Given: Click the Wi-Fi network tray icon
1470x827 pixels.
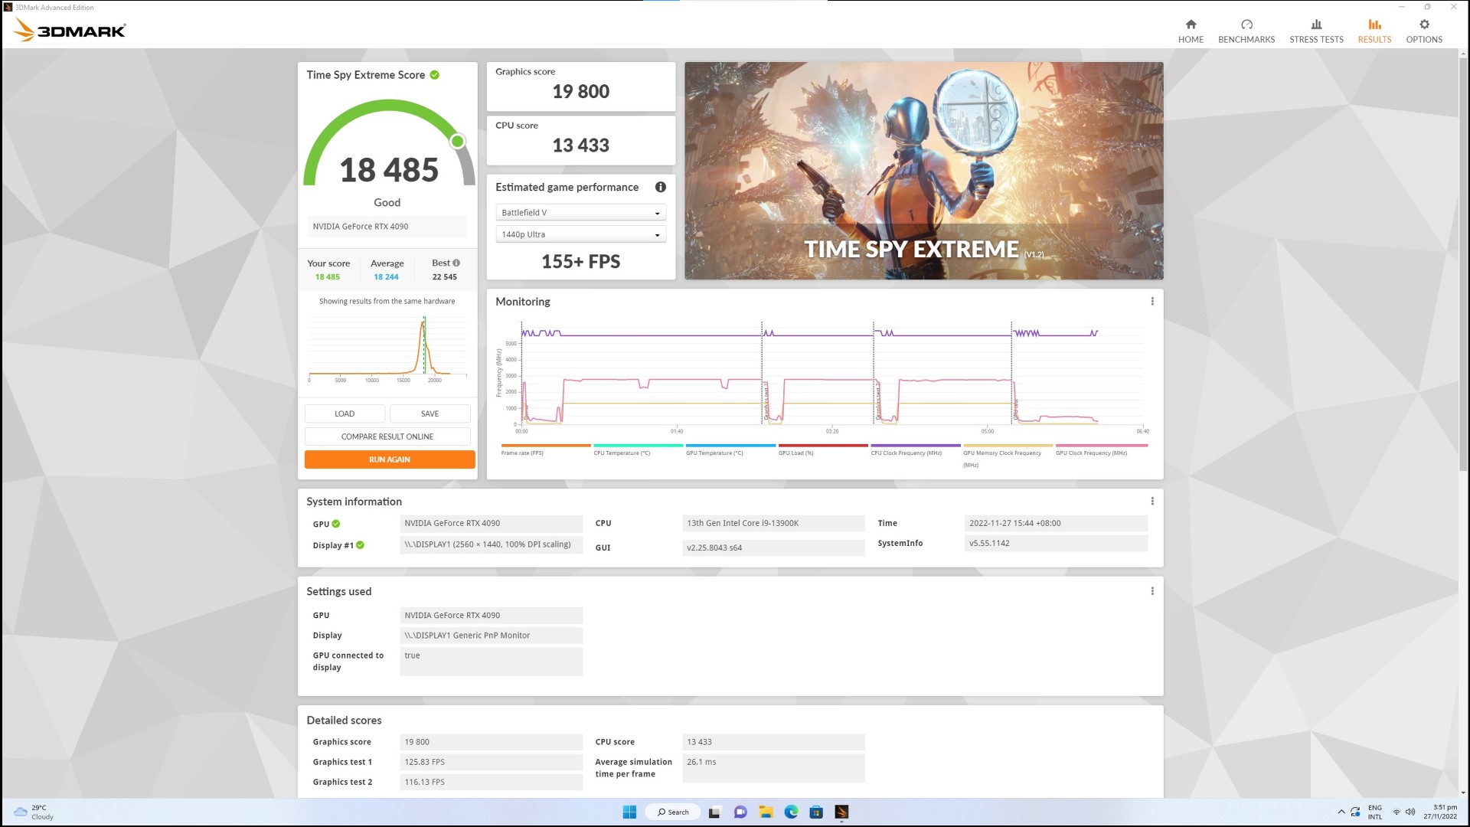Looking at the screenshot, I should [x=1396, y=812].
